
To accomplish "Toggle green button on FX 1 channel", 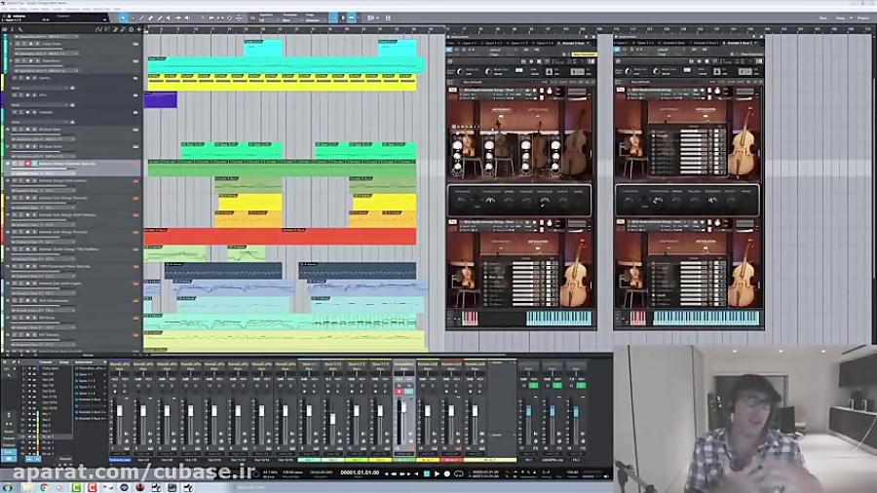I will (533, 385).
